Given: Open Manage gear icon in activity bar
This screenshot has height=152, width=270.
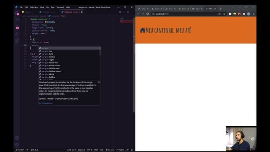Looking at the screenshot, I should click(x=17, y=144).
